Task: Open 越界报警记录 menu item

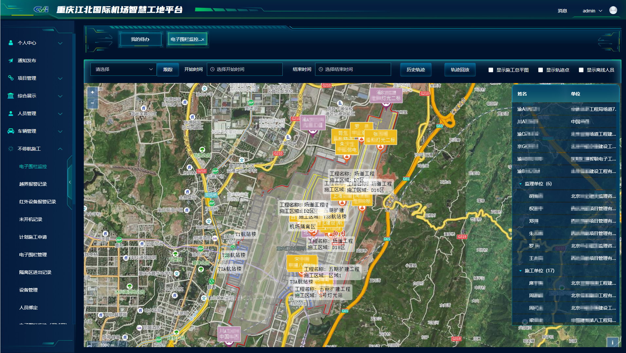Action: click(33, 184)
